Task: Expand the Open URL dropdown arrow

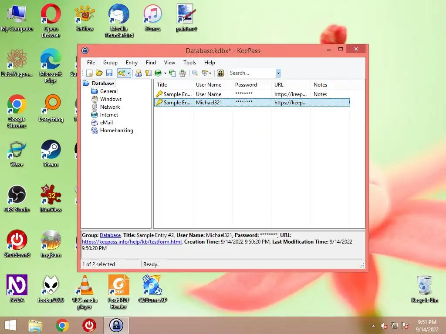Action: (x=165, y=73)
